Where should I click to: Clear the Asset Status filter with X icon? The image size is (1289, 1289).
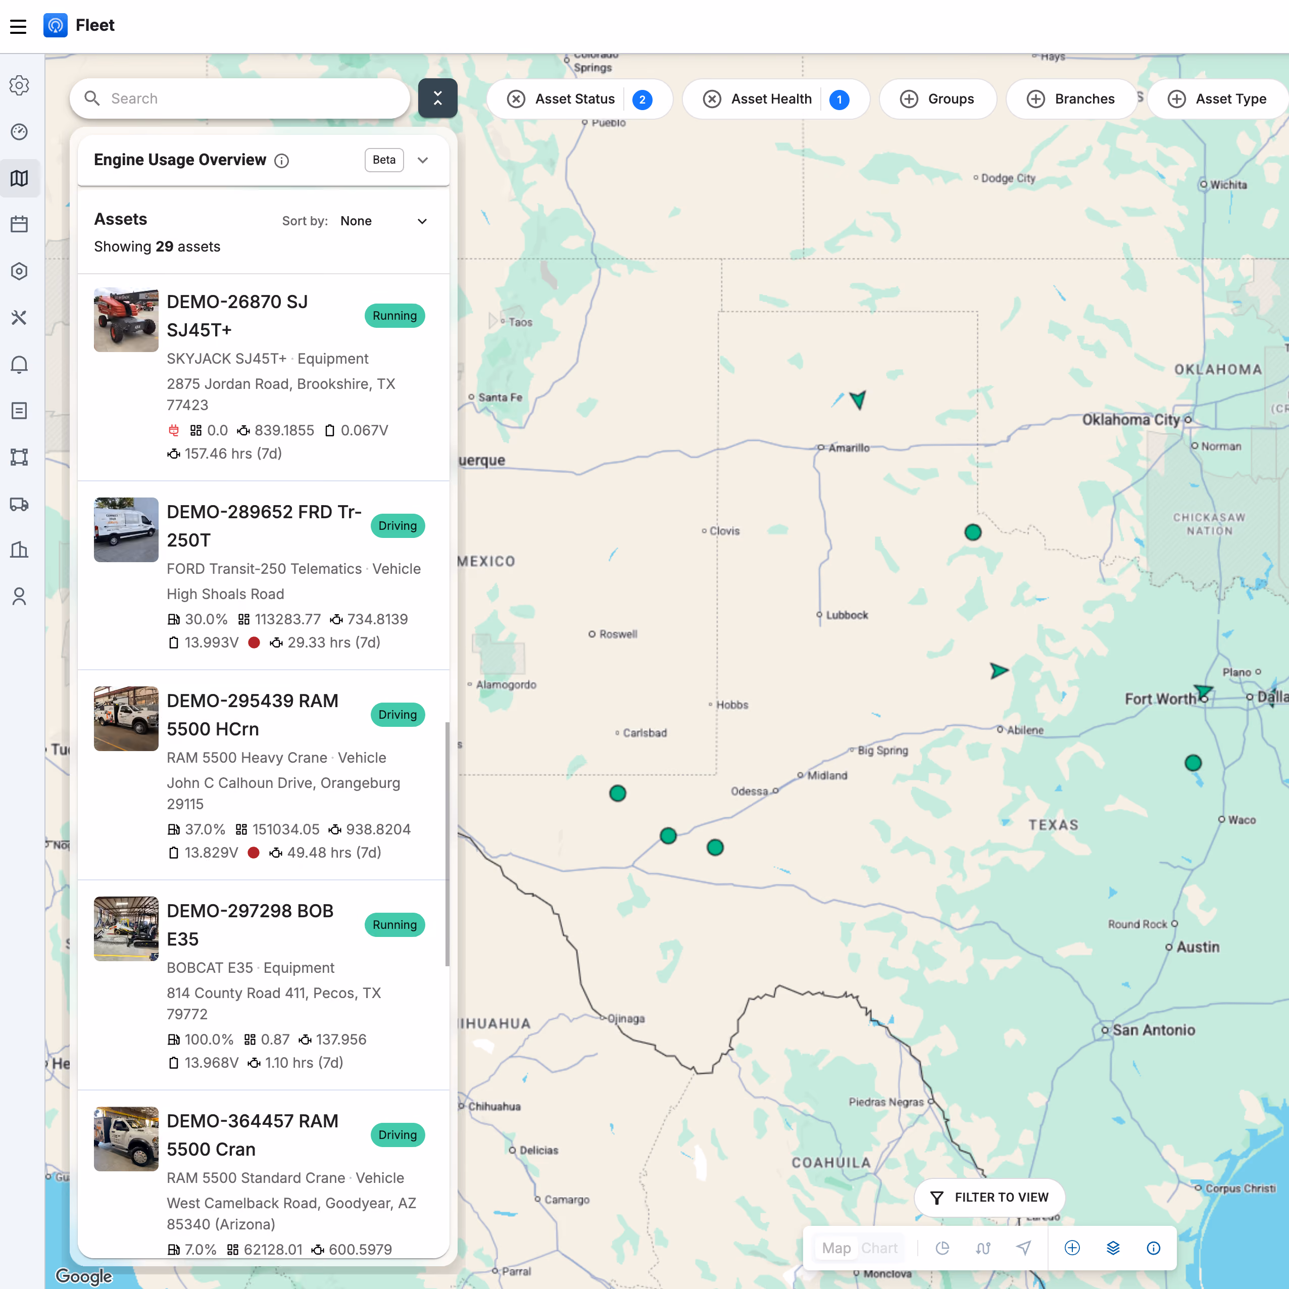pyautogui.click(x=516, y=100)
